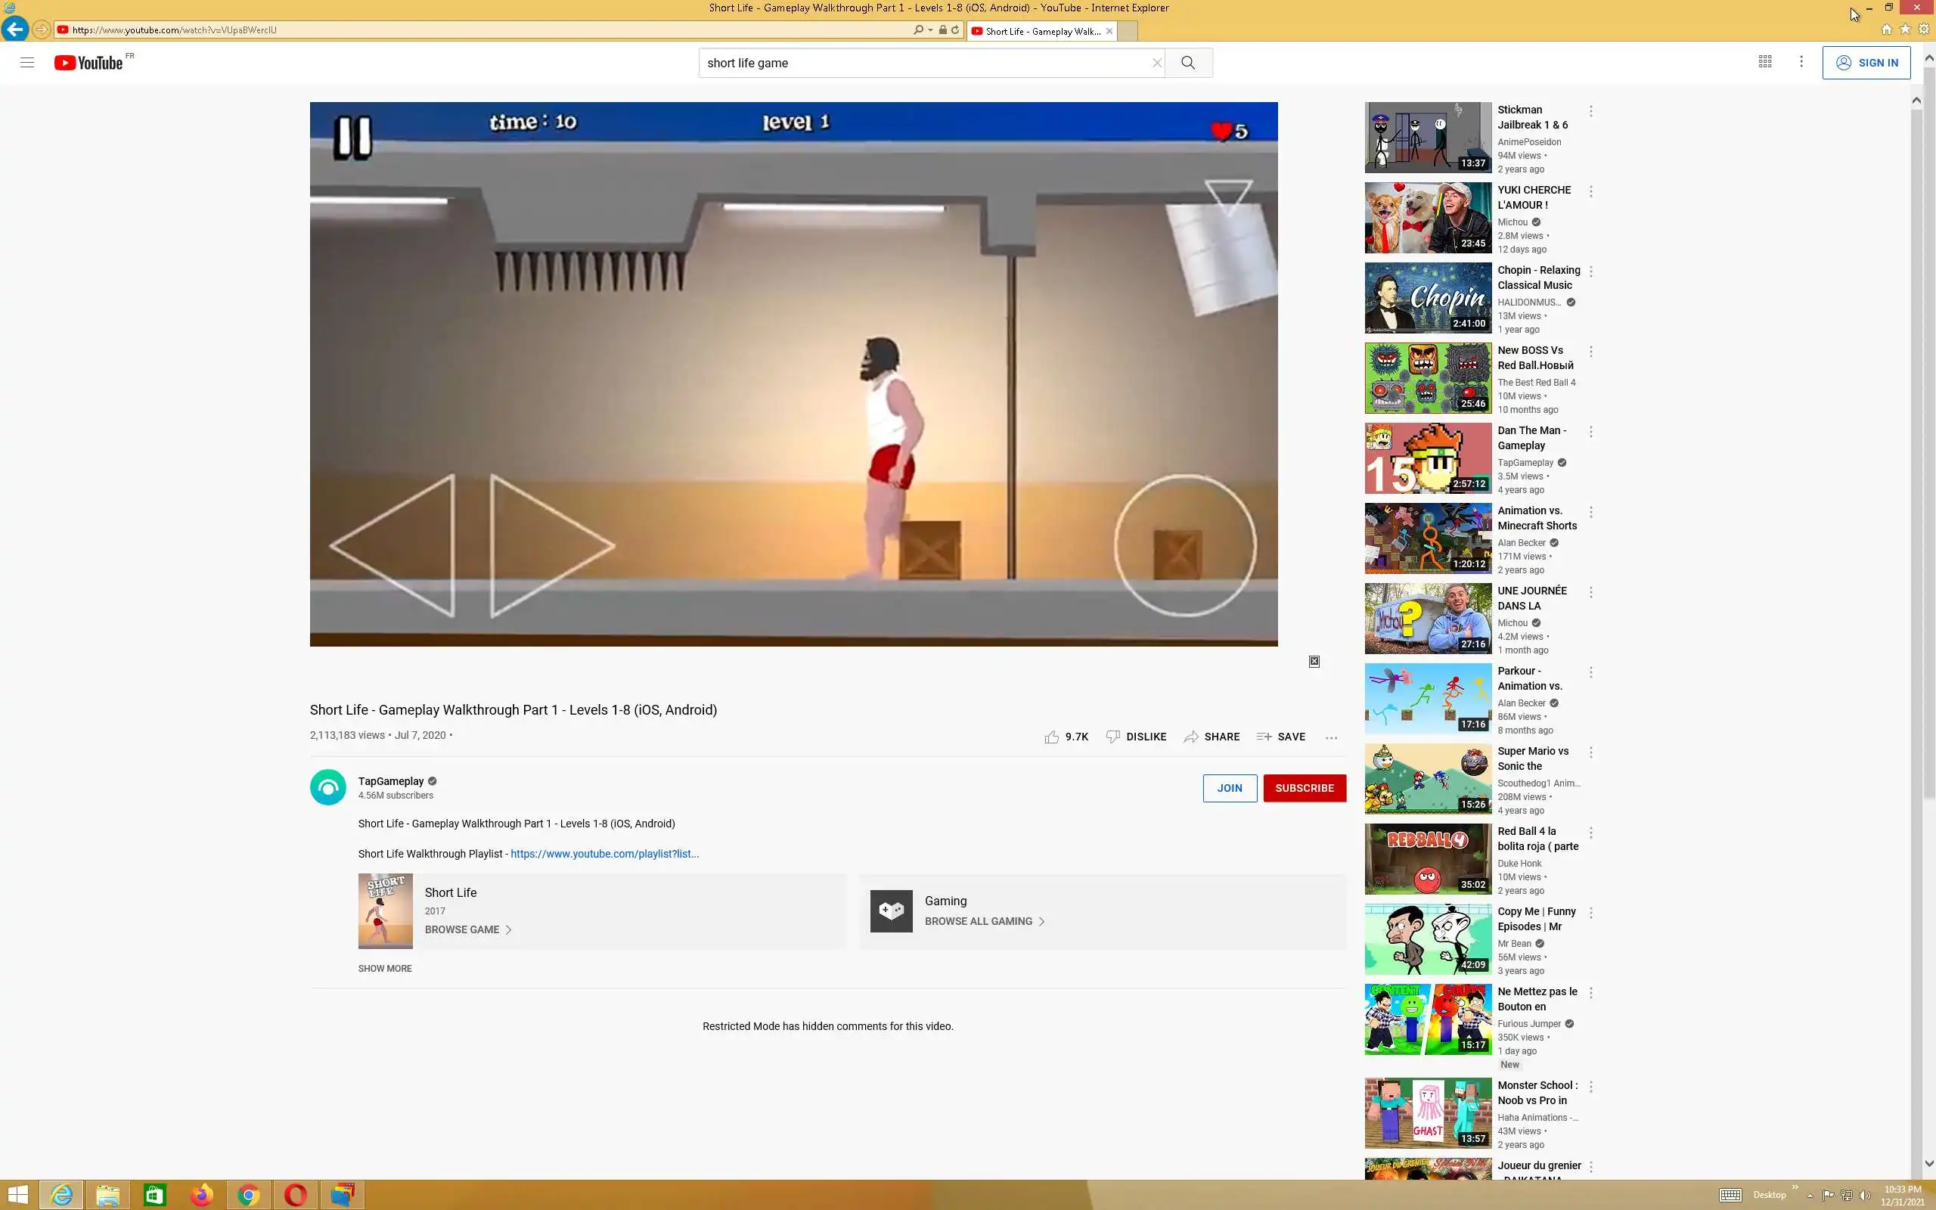Viewport: 1936px width, 1210px height.
Task: Open the Chopin Relaxing Classical Music thumbnail
Action: [x=1428, y=298]
